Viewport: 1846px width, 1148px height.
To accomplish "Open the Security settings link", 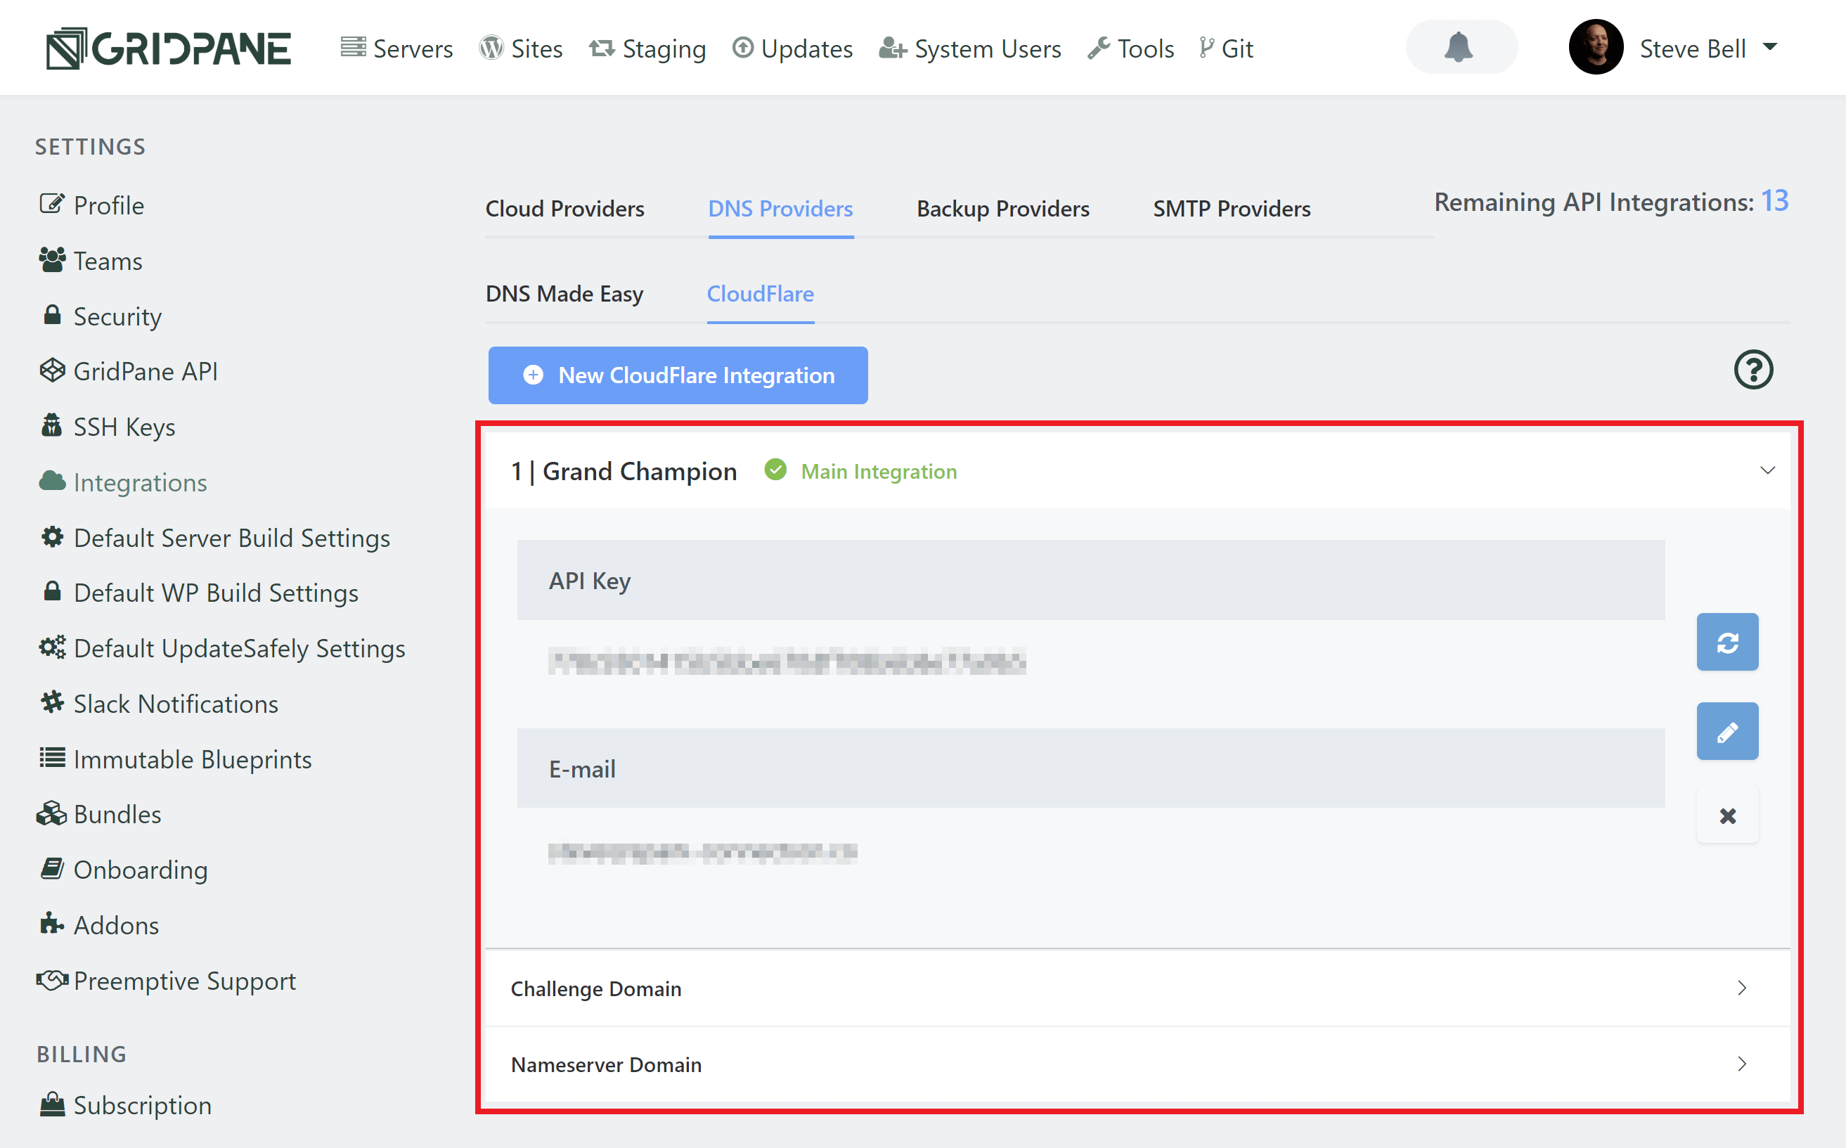I will (101, 316).
